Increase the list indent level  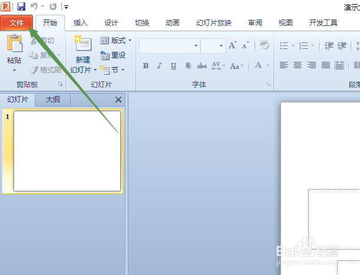pos(342,45)
